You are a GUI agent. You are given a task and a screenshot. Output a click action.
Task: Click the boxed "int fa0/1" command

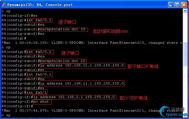(37, 92)
